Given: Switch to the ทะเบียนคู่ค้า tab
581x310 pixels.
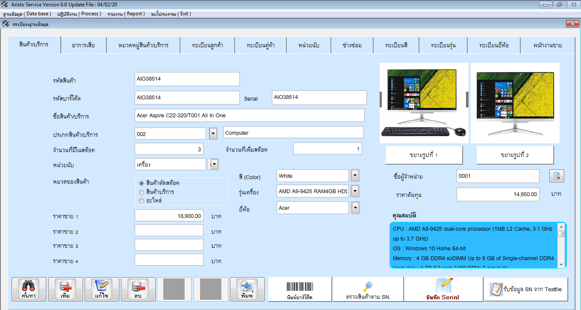Looking at the screenshot, I should pyautogui.click(x=260, y=45).
